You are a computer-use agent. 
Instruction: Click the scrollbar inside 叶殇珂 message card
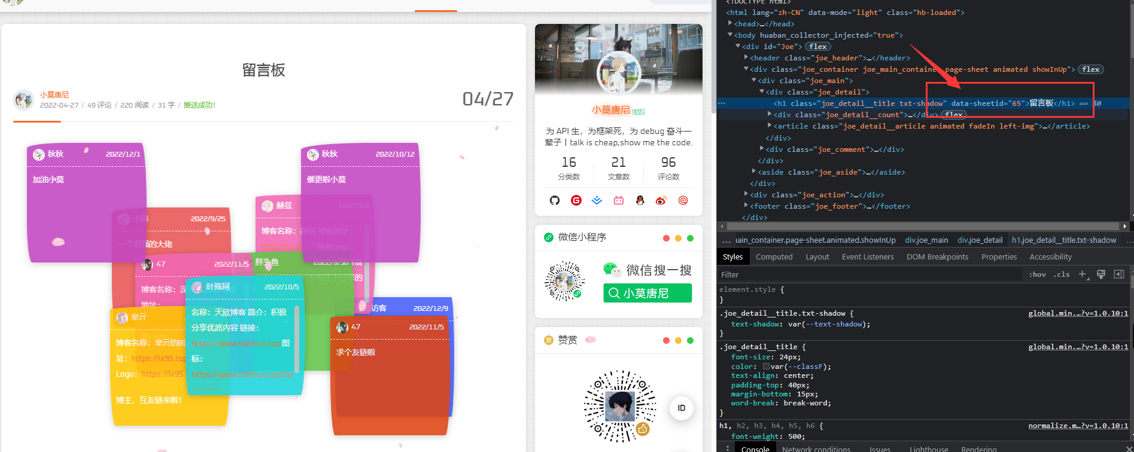tap(297, 339)
